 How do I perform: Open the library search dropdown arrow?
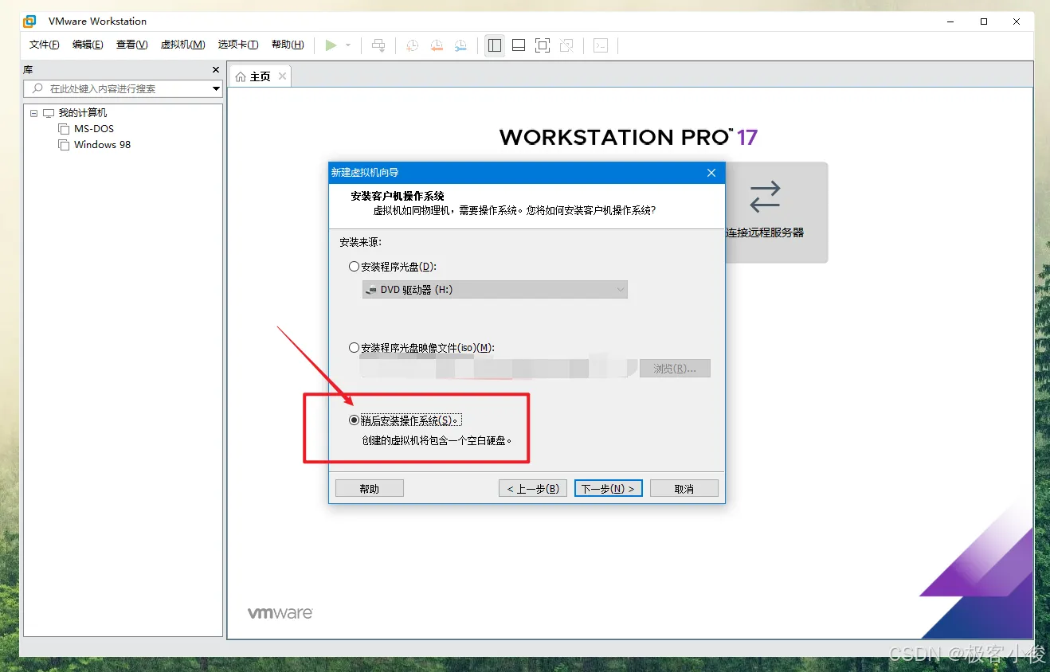click(x=216, y=89)
